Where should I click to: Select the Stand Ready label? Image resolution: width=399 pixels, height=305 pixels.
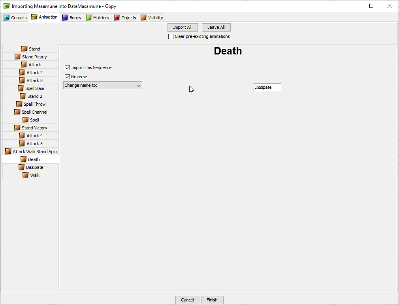click(34, 57)
